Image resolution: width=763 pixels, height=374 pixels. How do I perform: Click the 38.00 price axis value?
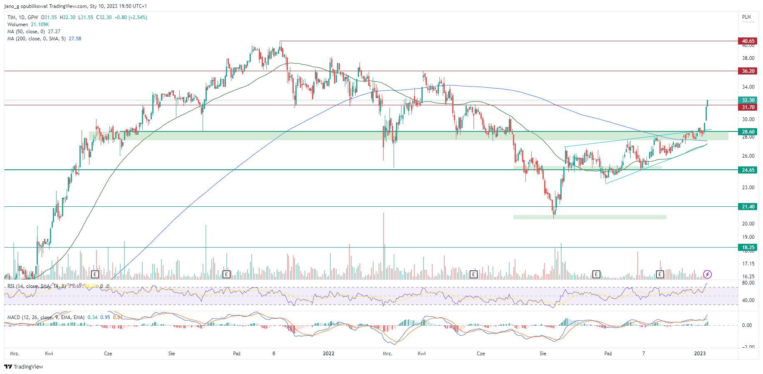coord(748,58)
